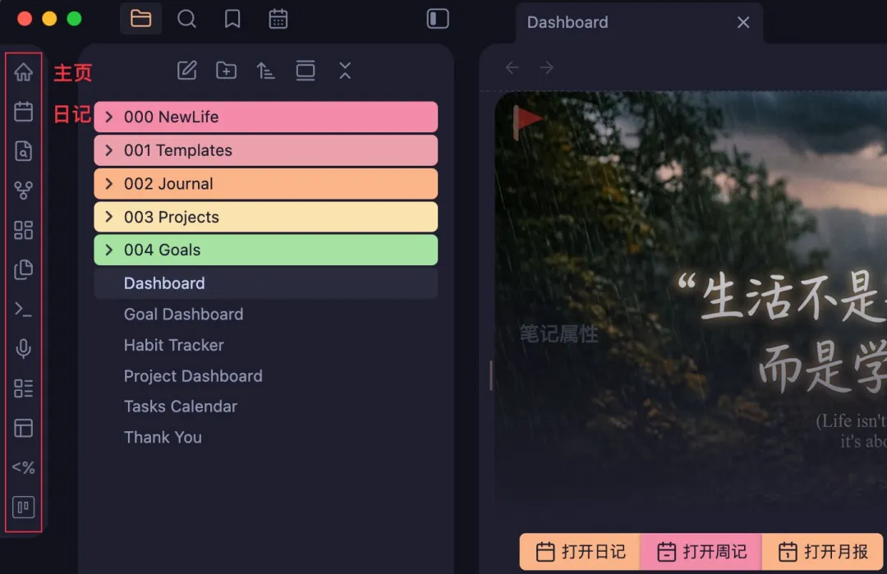Image resolution: width=887 pixels, height=574 pixels.
Task: Expand the 002 Journal folder
Action: 109,184
